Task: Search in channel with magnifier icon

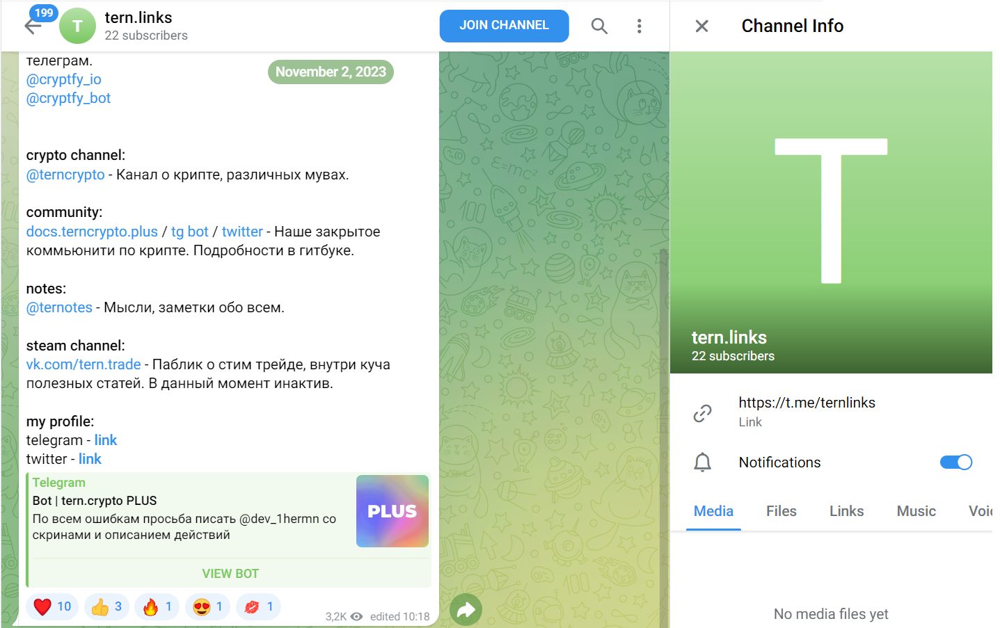Action: 599,26
